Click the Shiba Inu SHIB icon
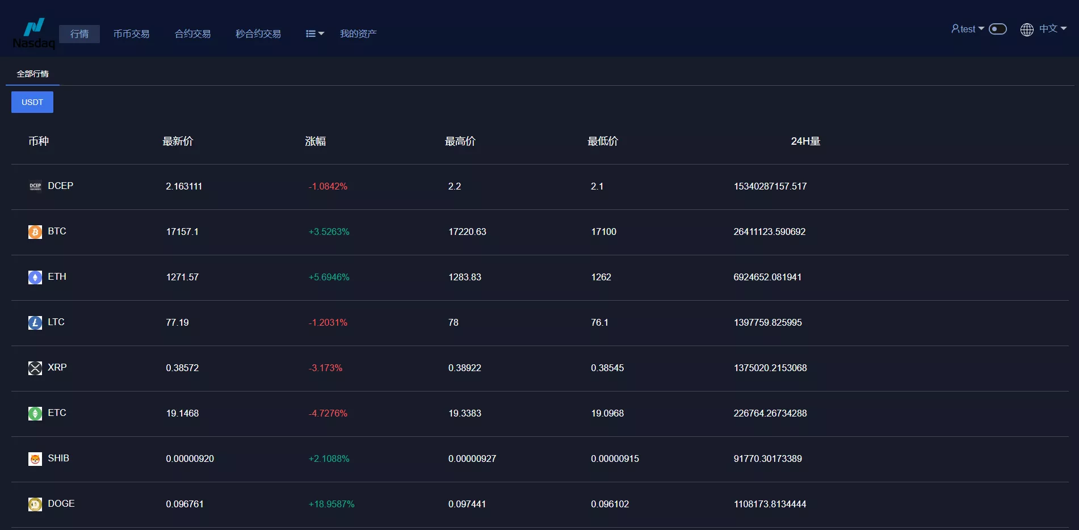1079x530 pixels. point(35,459)
